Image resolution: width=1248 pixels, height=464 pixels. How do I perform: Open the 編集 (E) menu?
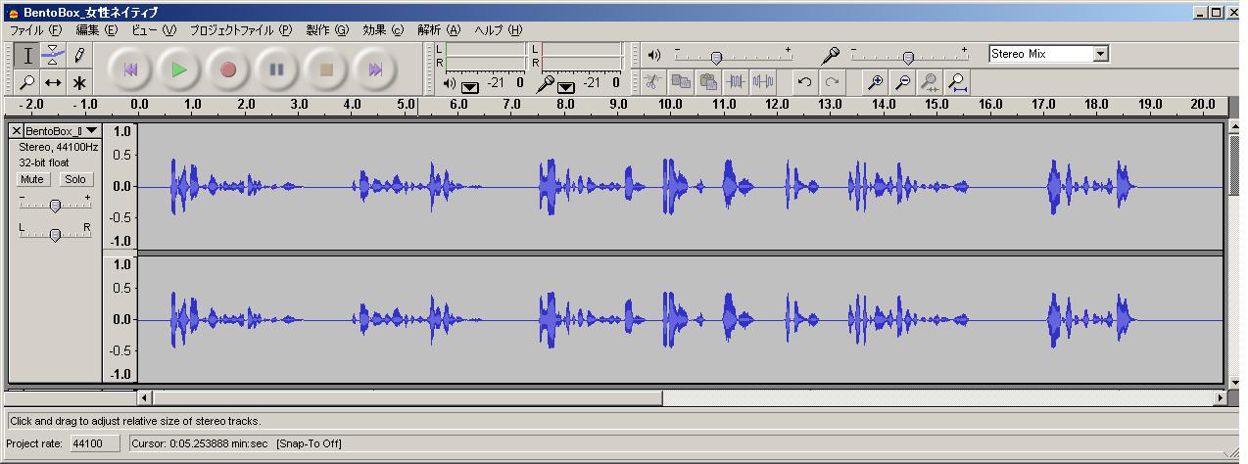click(97, 30)
